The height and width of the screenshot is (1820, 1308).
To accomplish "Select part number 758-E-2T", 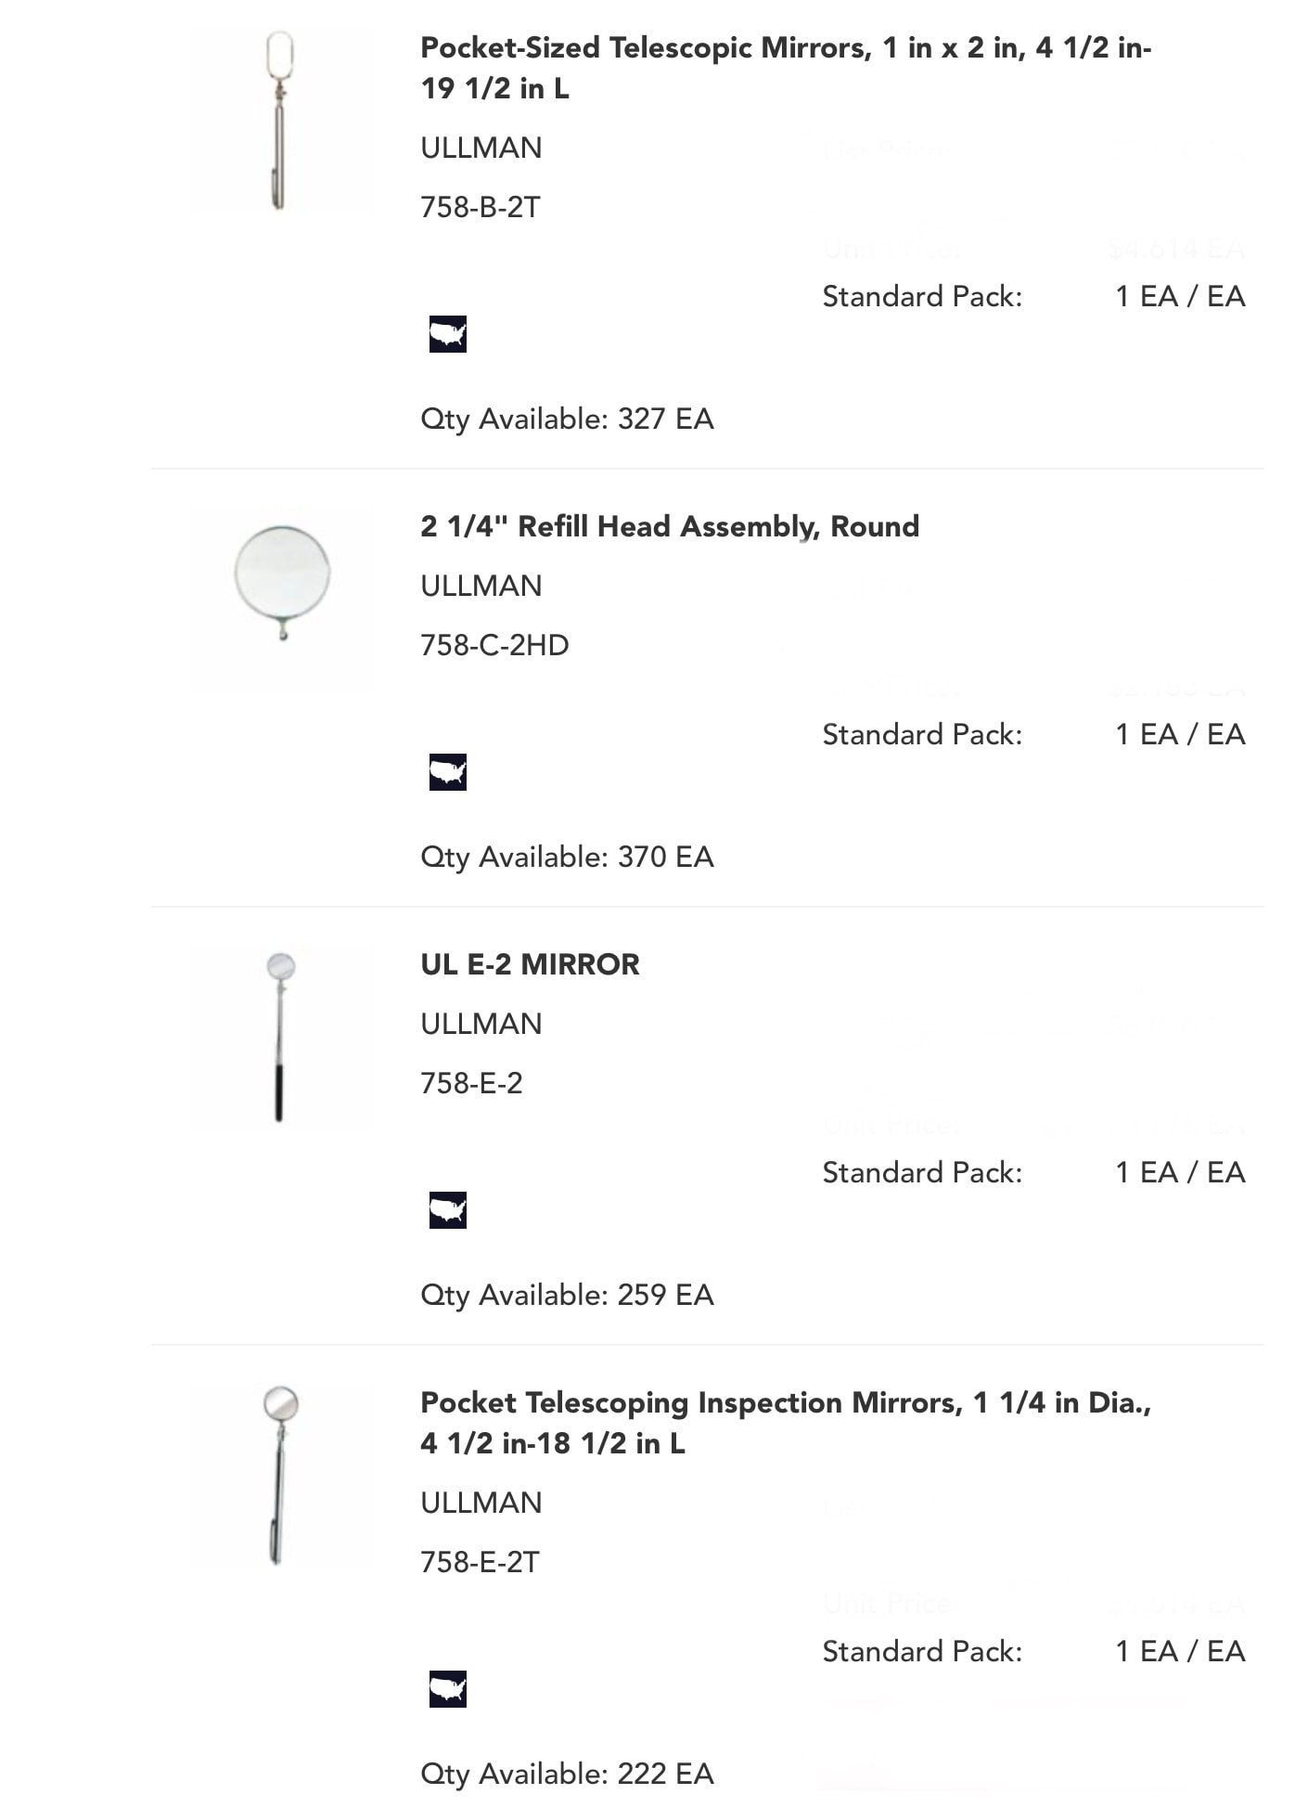I will coord(480,1562).
